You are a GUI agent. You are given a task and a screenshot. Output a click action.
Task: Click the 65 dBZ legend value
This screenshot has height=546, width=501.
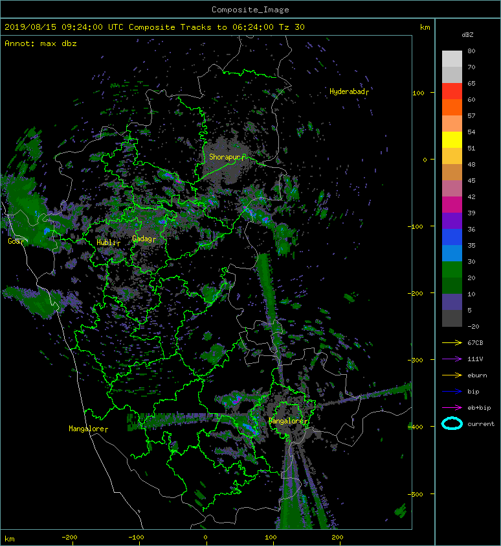coord(471,84)
